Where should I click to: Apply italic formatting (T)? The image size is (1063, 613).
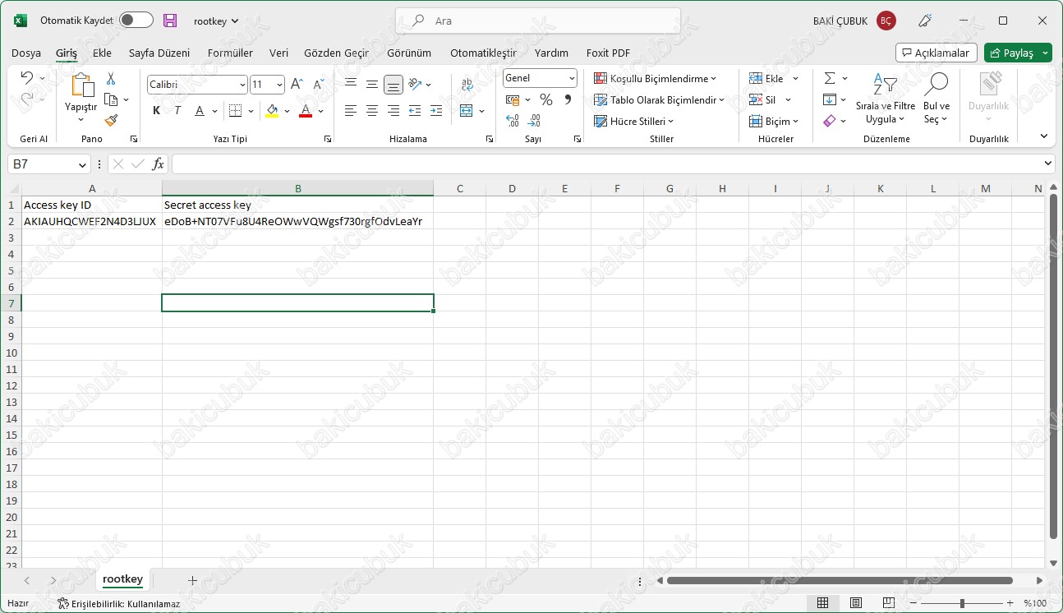[x=177, y=110]
